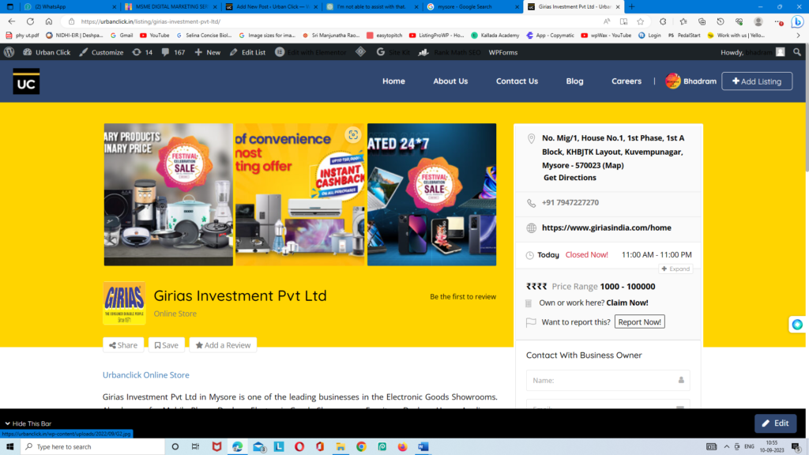Open the New content menu in admin bar
The image size is (809, 455).
pos(208,52)
